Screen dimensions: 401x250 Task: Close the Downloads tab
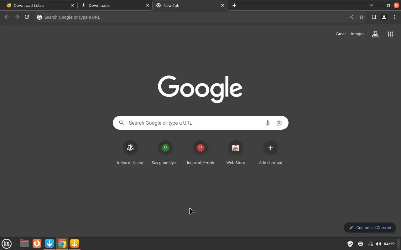(x=148, y=5)
